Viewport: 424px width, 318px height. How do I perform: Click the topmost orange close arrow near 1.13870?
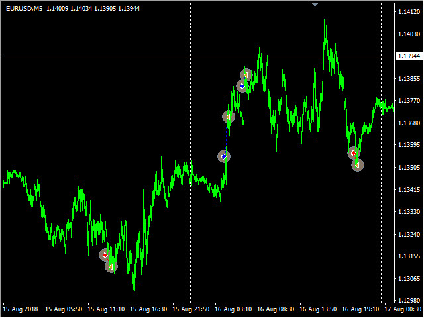246,75
